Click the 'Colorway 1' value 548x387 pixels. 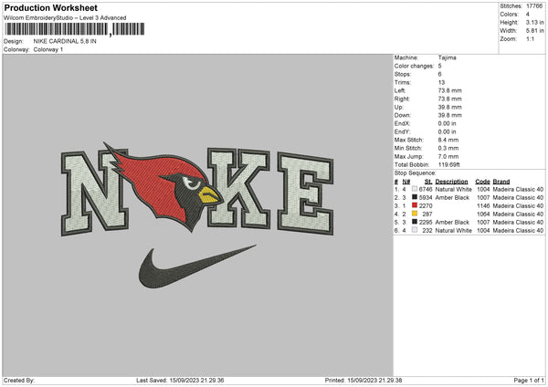48,49
